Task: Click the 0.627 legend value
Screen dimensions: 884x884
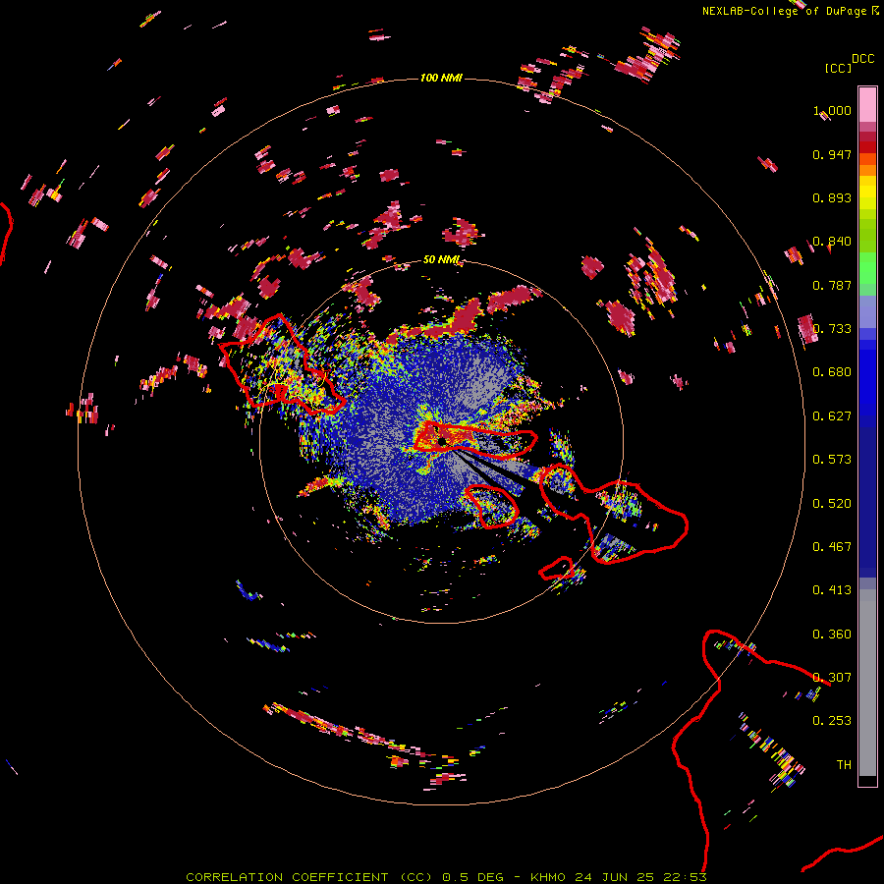Action: [832, 416]
